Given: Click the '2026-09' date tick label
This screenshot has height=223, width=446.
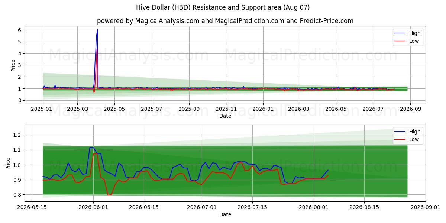Looking at the screenshot, I should click(x=410, y=109).
